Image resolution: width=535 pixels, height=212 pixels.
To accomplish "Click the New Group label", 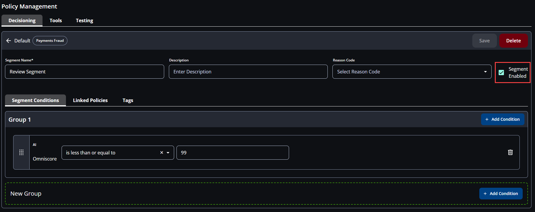I will point(26,194).
